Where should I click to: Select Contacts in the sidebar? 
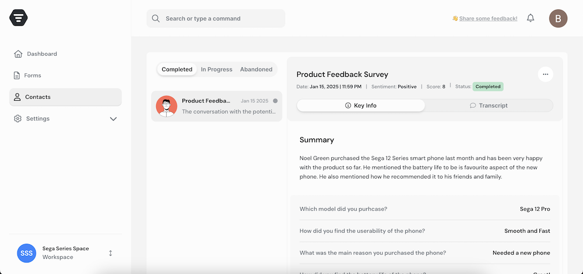tap(37, 97)
